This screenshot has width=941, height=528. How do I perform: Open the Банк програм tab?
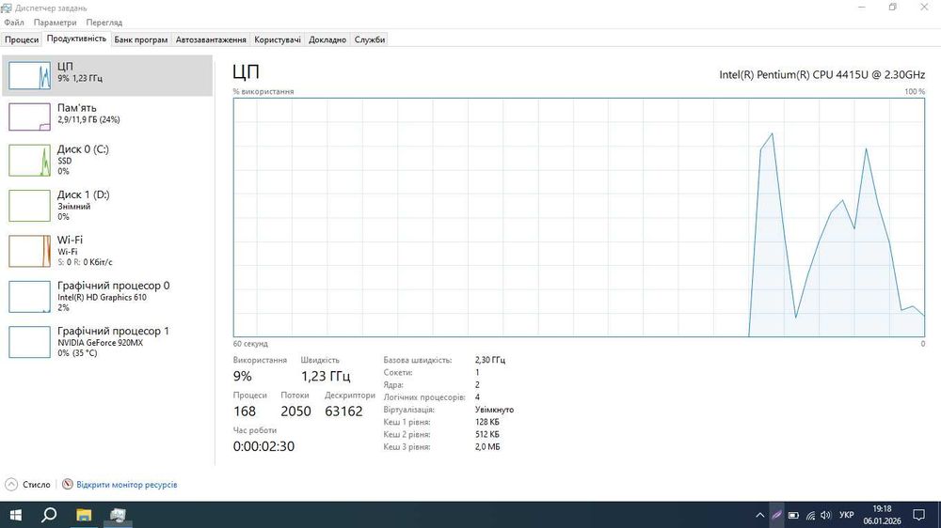(x=140, y=39)
